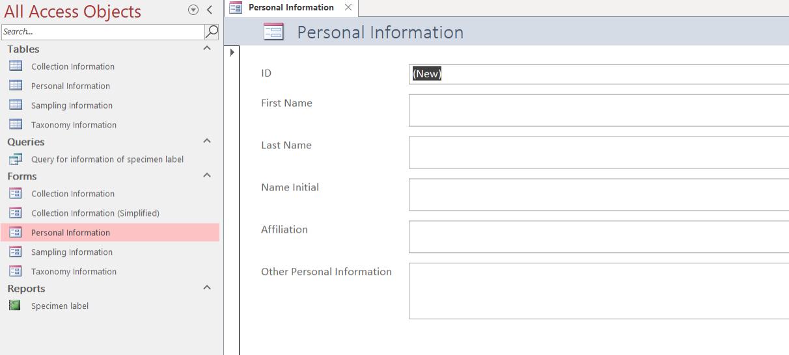Collapse the Reports group
Viewport: 789px width, 355px height.
[x=207, y=288]
